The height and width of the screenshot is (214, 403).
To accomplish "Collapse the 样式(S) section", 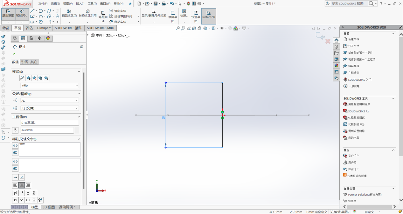I will [x=79, y=71].
